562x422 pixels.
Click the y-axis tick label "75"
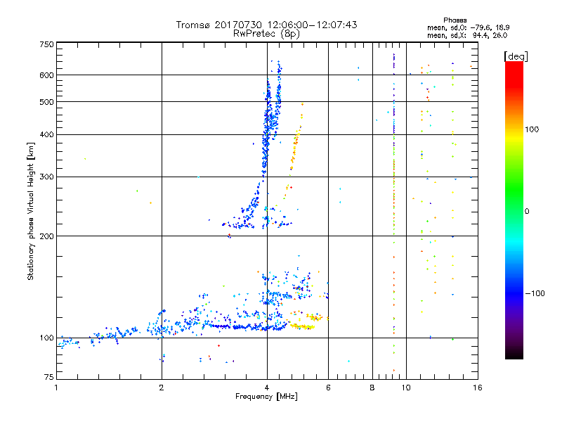(x=49, y=377)
